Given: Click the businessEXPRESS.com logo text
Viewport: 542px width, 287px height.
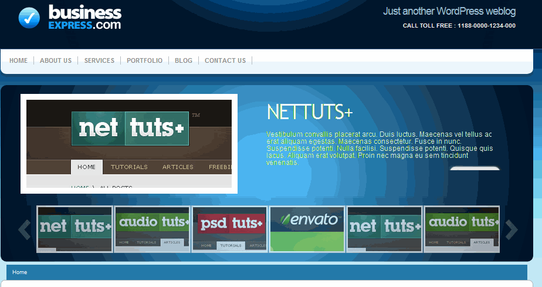Looking at the screenshot, I should [x=84, y=17].
